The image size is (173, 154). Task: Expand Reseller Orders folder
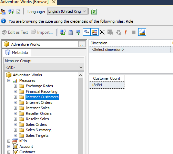coord(15,113)
